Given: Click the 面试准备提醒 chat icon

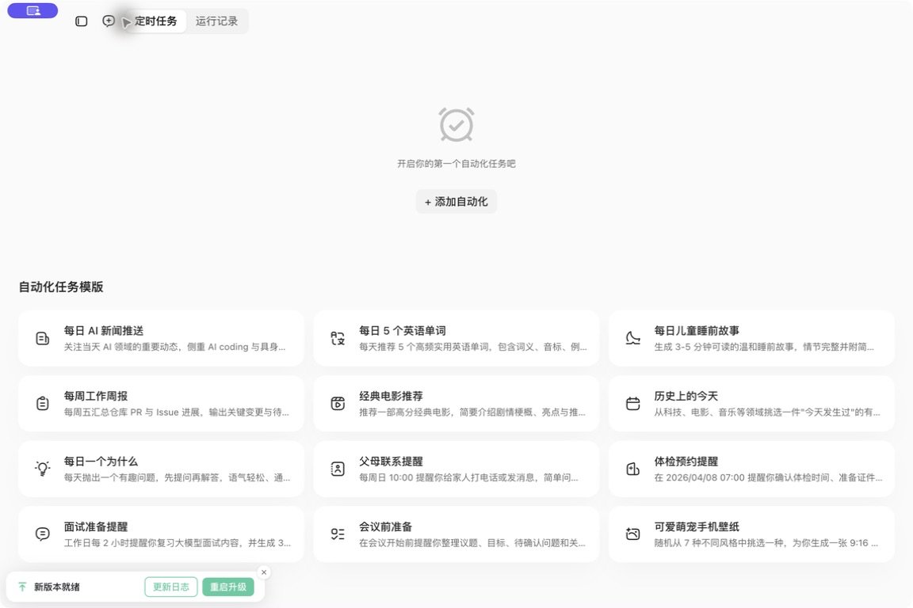Looking at the screenshot, I should click(43, 534).
